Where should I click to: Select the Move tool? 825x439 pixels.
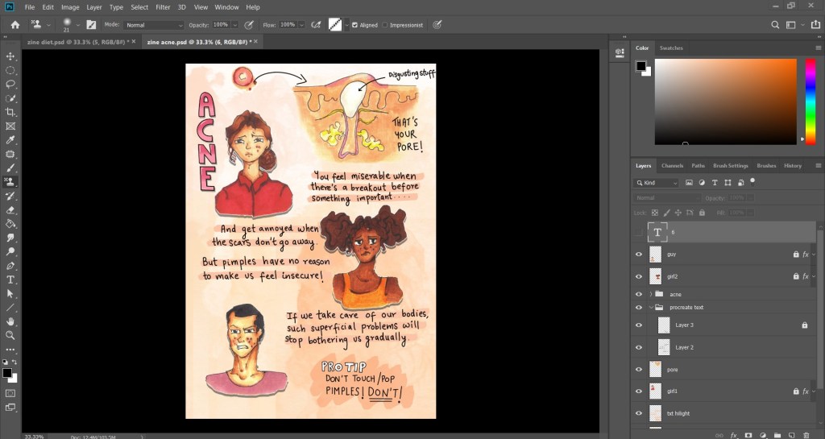pos(10,56)
